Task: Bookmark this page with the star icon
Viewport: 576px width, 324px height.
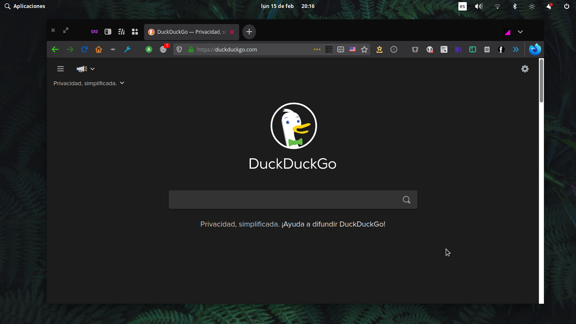Action: coord(364,49)
